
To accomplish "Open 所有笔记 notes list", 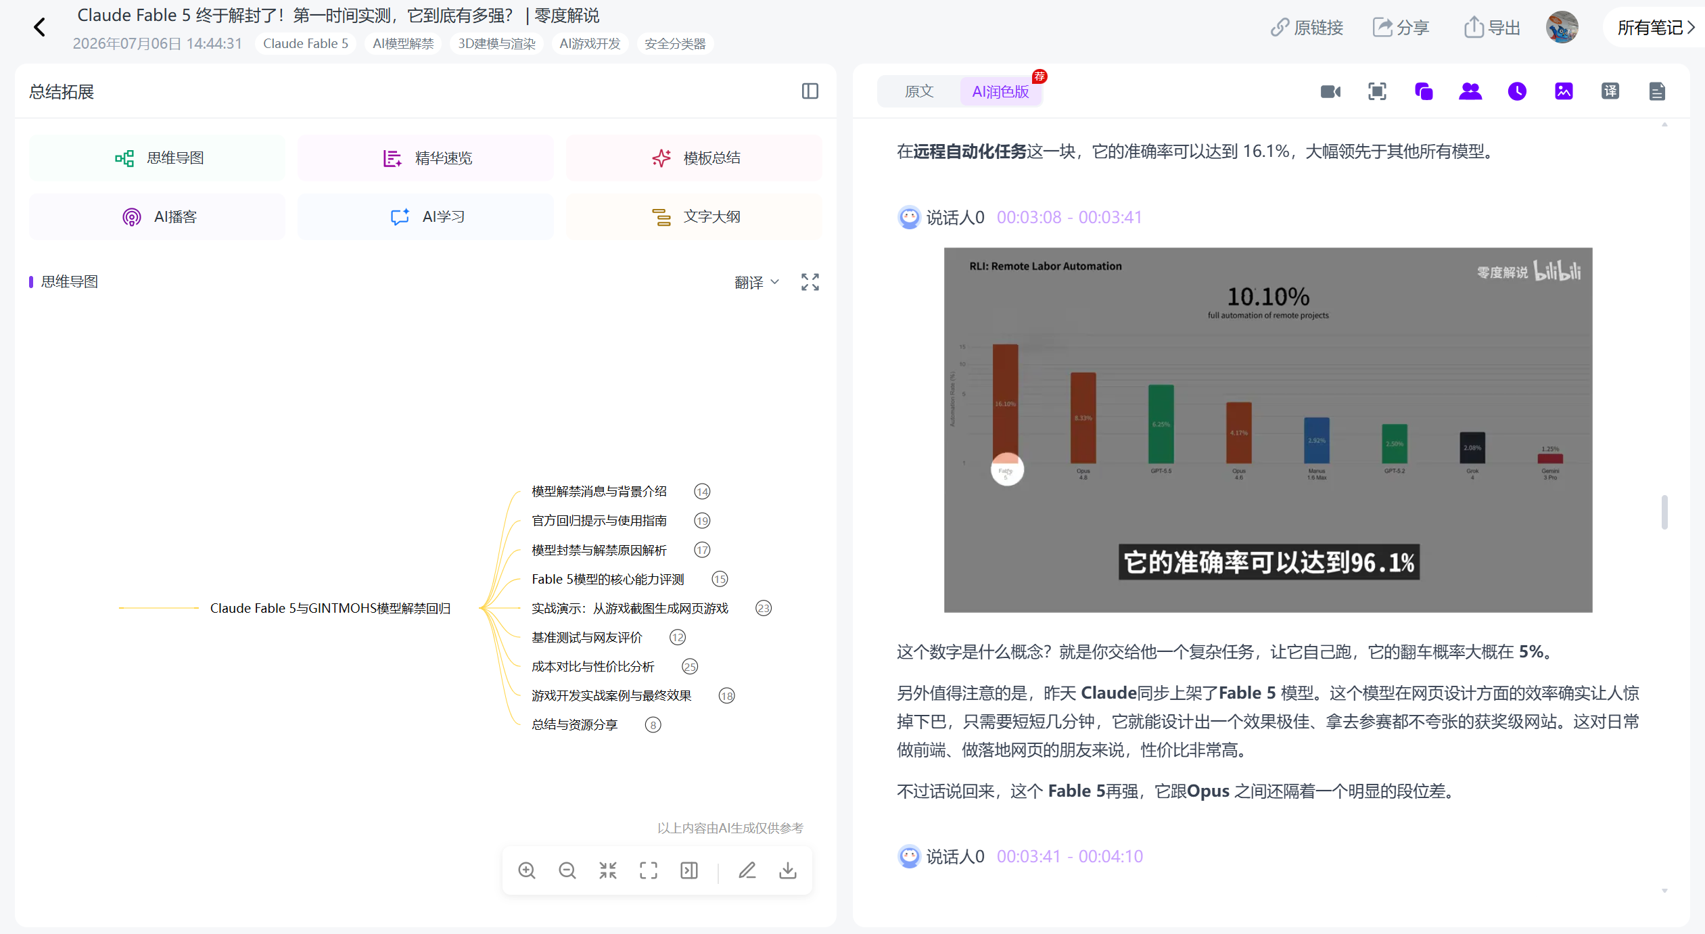I will (1656, 28).
